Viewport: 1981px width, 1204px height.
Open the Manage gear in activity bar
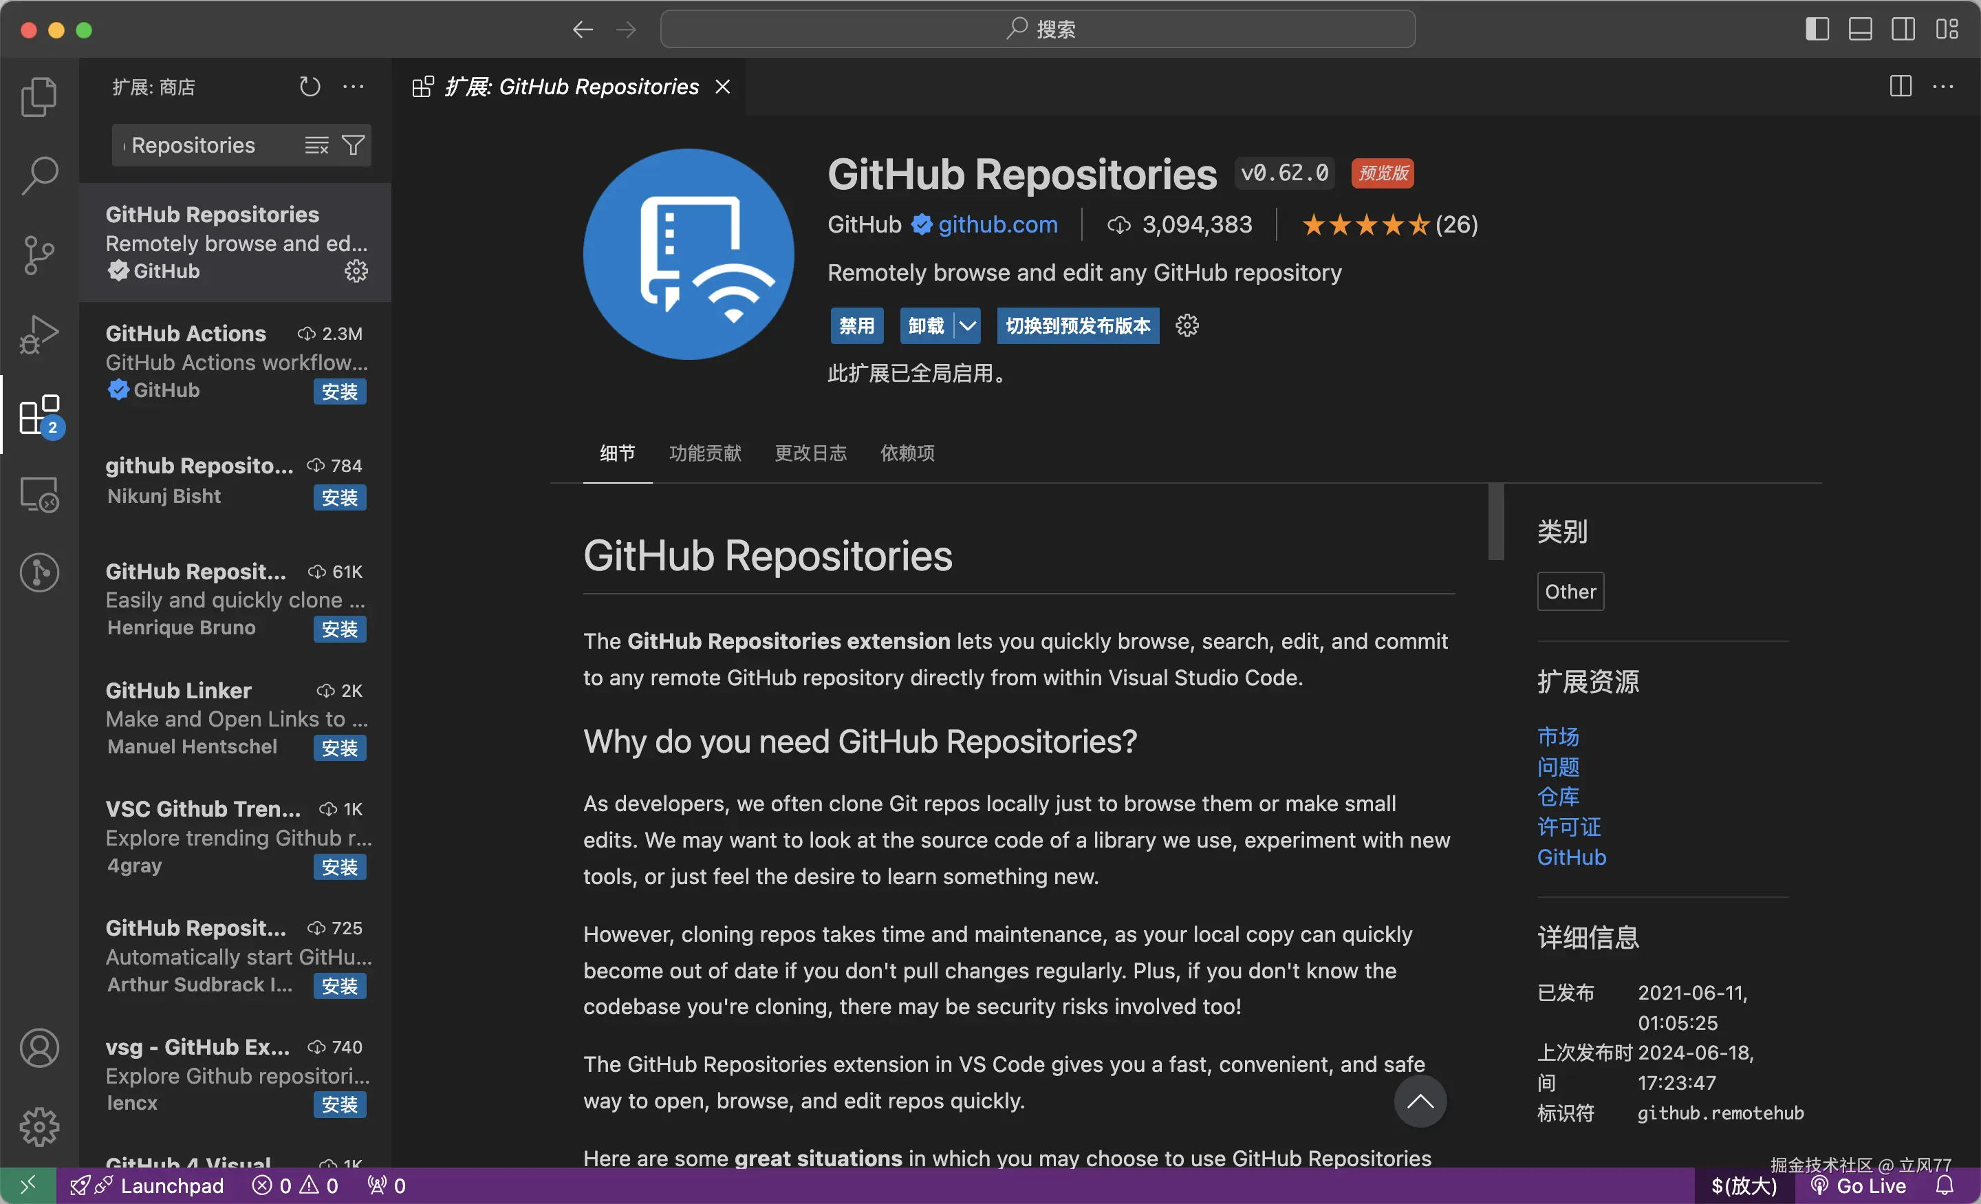(x=39, y=1127)
